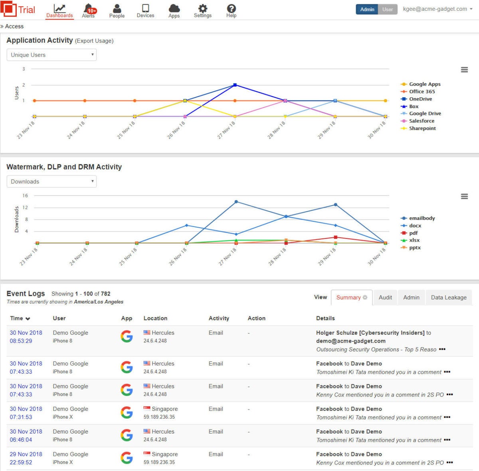Screen dimensions: 479x471
Task: Toggle Box series in legend
Action: tap(410, 106)
